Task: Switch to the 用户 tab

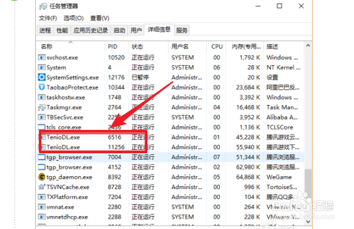Action: pos(136,30)
